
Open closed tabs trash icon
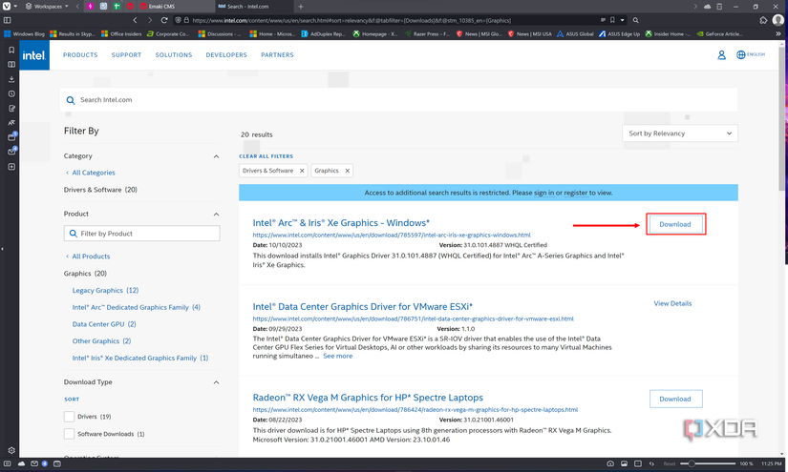click(x=719, y=6)
